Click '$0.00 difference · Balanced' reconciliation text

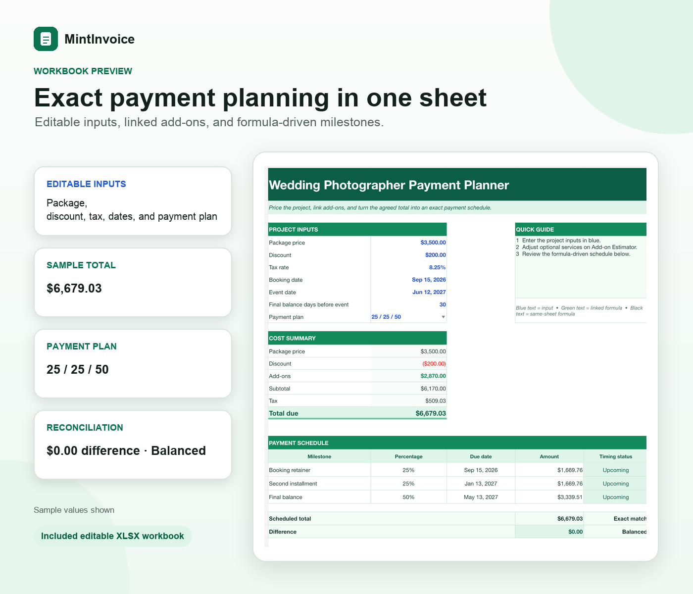pos(126,451)
